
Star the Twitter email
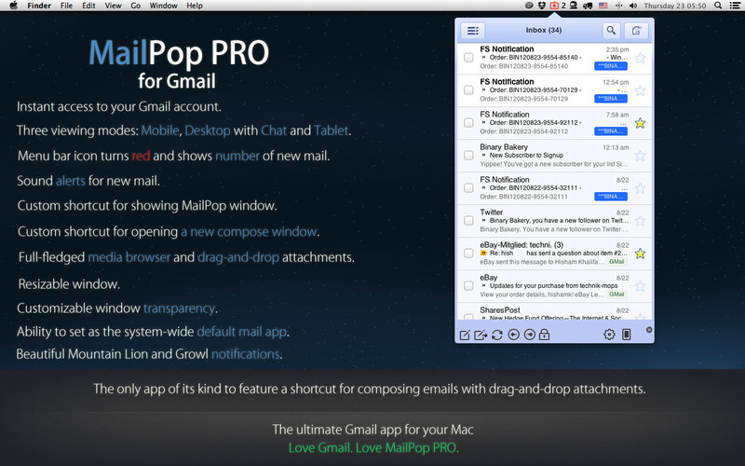[x=640, y=221]
